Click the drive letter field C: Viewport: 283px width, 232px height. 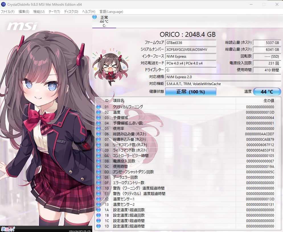(190, 70)
